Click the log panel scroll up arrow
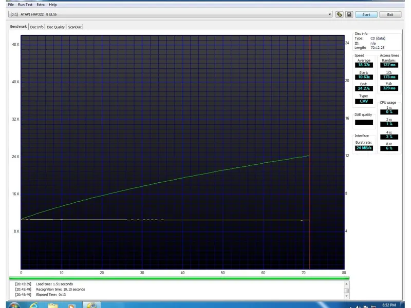Image resolution: width=411 pixels, height=308 pixels. (x=346, y=284)
